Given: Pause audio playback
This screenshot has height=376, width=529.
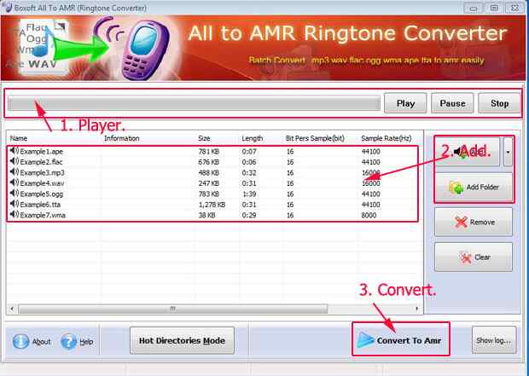Looking at the screenshot, I should (452, 103).
